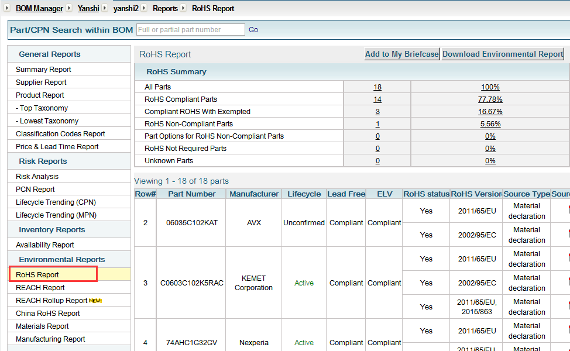
Task: Go to BOM Manager breadcrumb link
Action: (x=39, y=8)
